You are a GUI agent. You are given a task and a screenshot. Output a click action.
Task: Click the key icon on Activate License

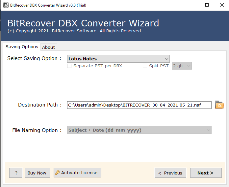[58, 173]
